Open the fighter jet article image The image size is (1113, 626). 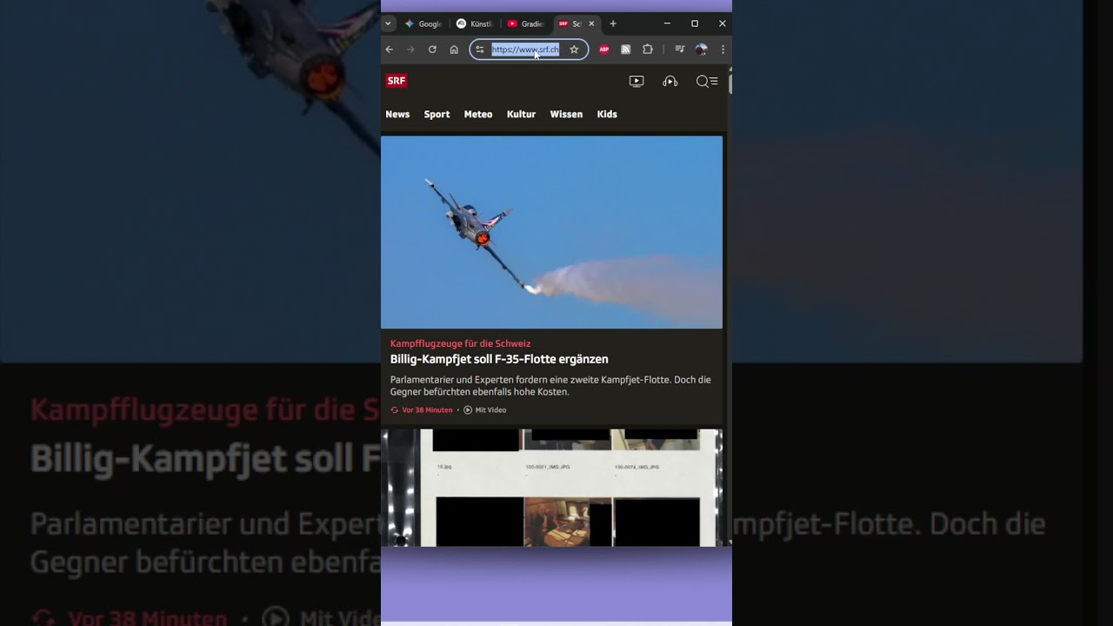[x=551, y=232]
